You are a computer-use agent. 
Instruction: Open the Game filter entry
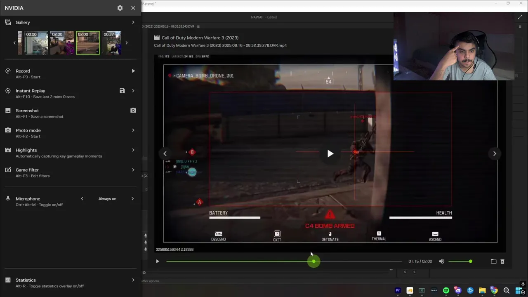click(70, 172)
